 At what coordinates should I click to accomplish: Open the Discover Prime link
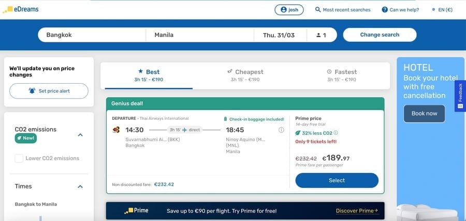click(357, 211)
